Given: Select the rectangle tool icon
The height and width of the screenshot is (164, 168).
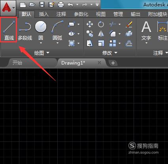Looking at the screenshot, I should tap(72, 24).
